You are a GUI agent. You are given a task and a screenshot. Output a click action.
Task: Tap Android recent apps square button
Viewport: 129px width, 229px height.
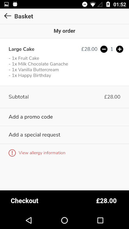point(100,220)
